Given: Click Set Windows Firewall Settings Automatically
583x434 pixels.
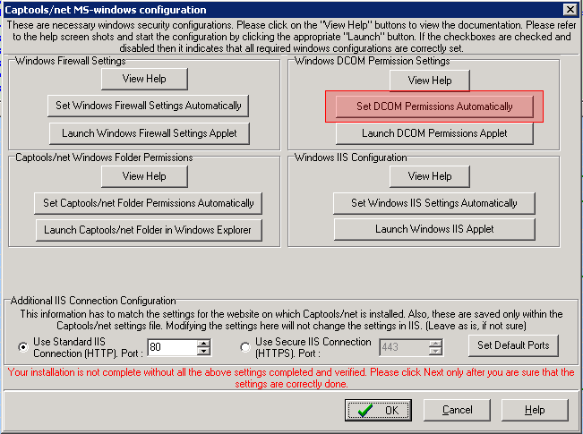Looking at the screenshot, I should [148, 106].
